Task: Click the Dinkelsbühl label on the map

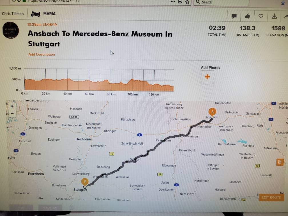Action: pos(187,150)
